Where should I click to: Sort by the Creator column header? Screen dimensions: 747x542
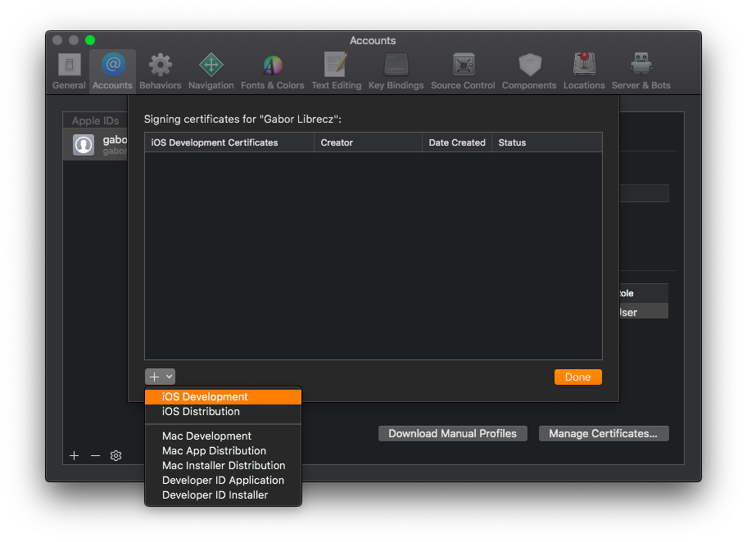(369, 142)
